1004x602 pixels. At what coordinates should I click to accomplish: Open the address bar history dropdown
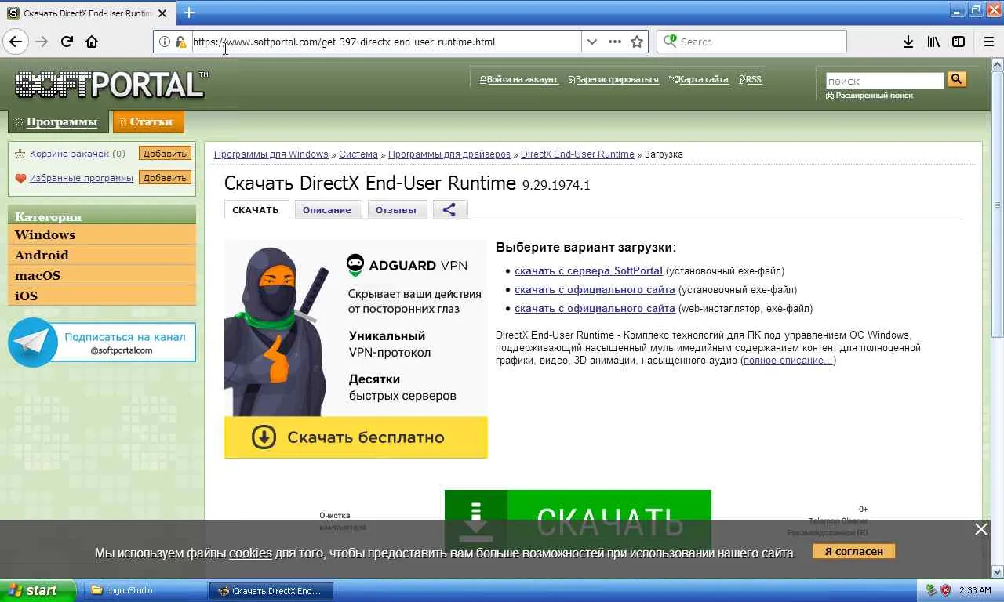(592, 42)
